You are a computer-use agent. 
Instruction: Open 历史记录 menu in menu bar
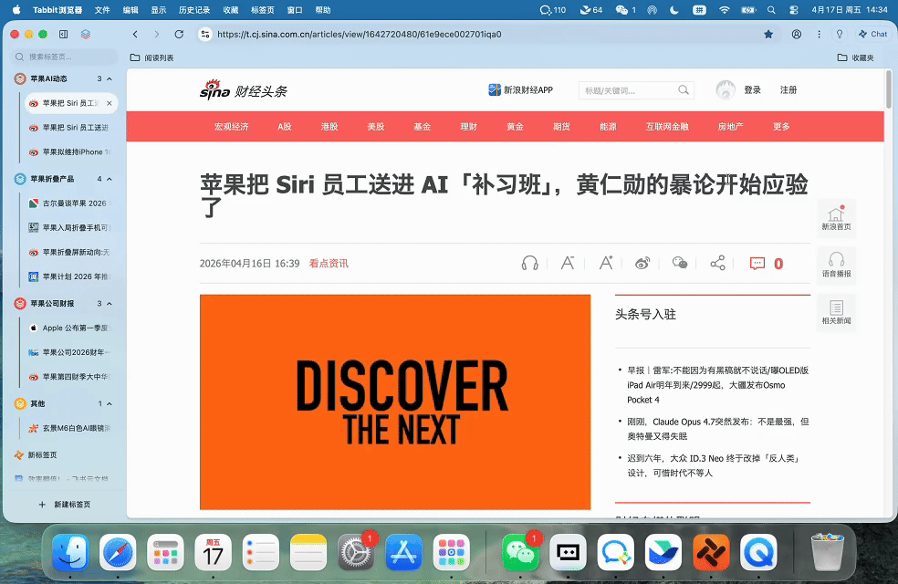point(194,10)
